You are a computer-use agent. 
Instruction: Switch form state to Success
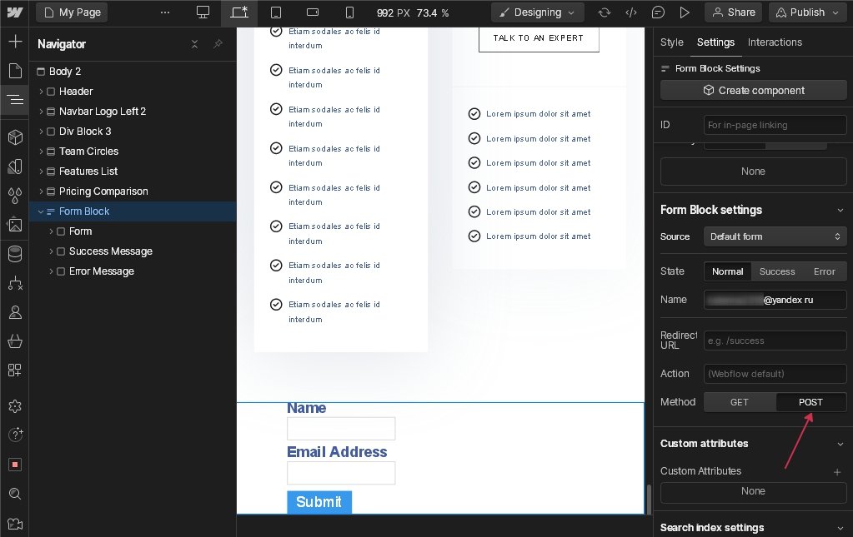pyautogui.click(x=776, y=271)
